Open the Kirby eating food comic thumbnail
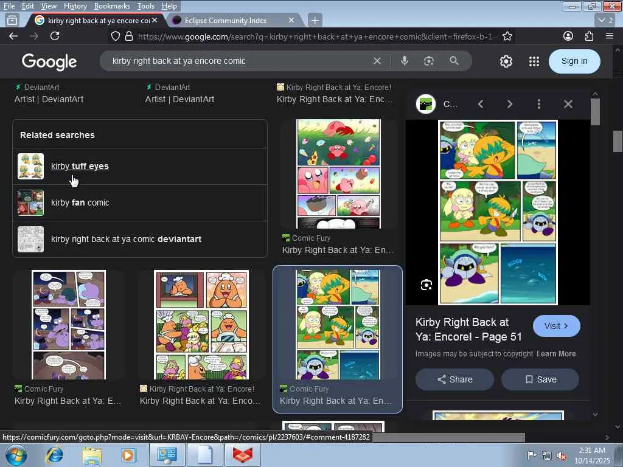623x467 pixels. click(x=338, y=174)
